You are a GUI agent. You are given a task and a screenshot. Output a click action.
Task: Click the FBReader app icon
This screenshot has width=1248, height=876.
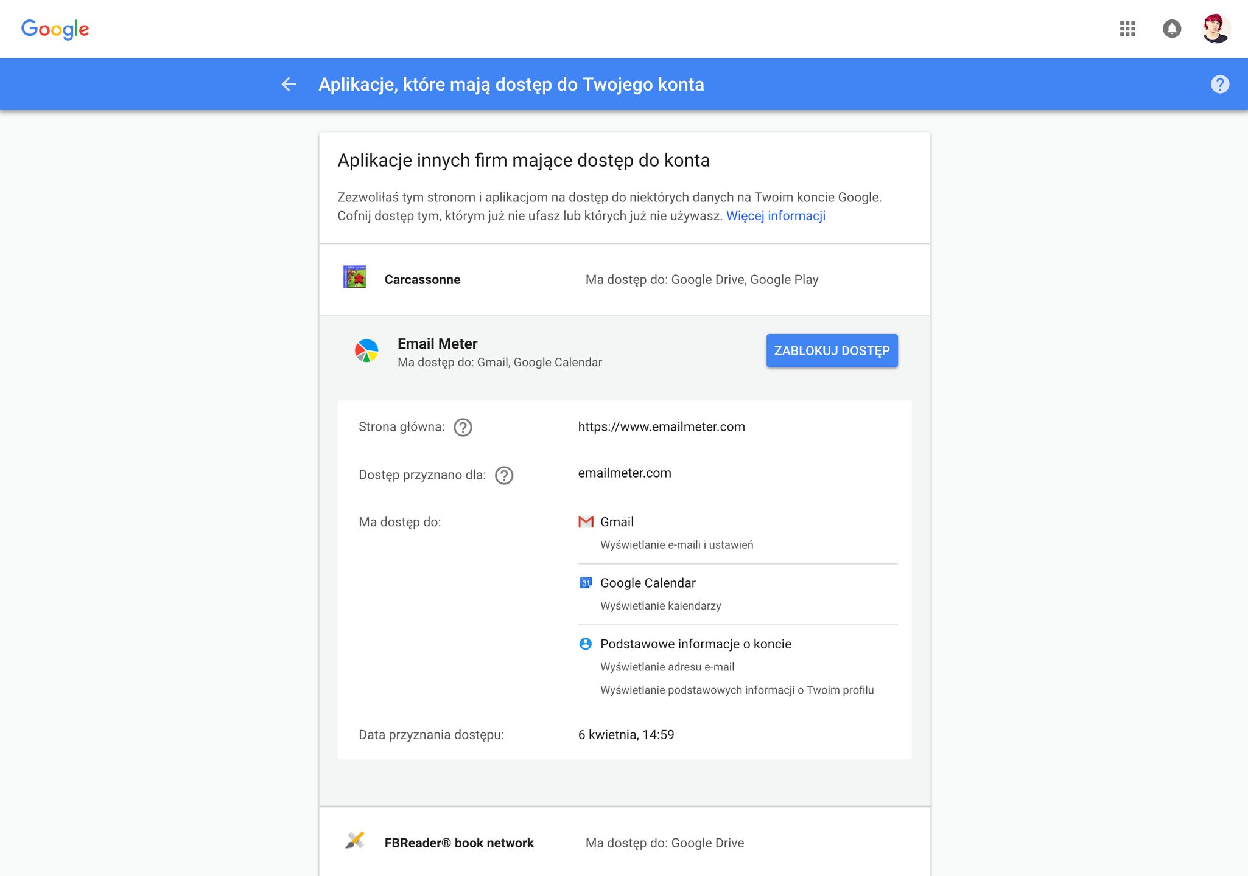click(354, 841)
